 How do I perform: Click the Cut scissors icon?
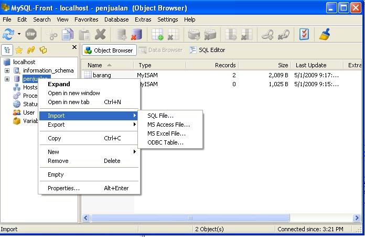(x=52, y=35)
